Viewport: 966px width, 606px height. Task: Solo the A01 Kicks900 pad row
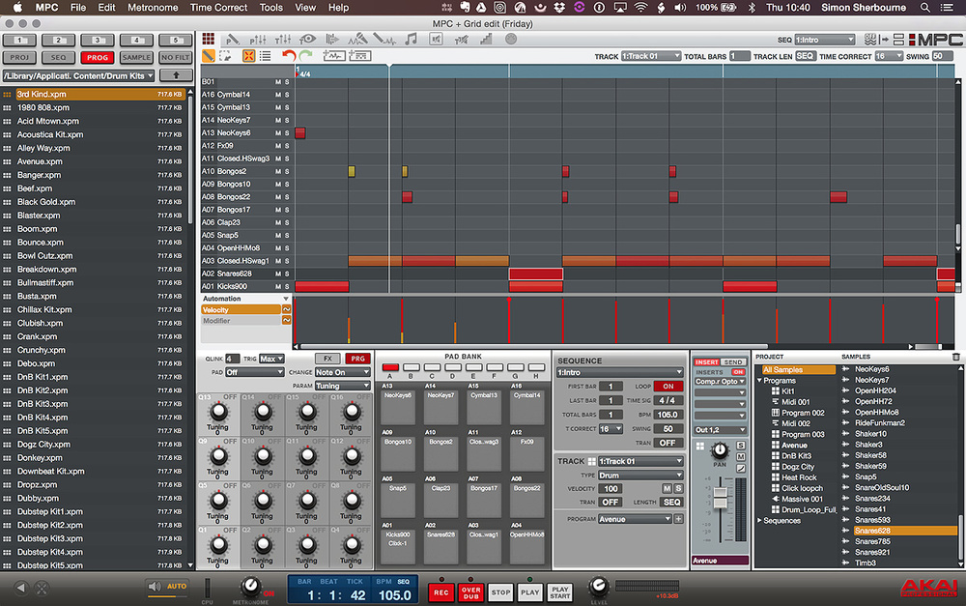tap(287, 287)
